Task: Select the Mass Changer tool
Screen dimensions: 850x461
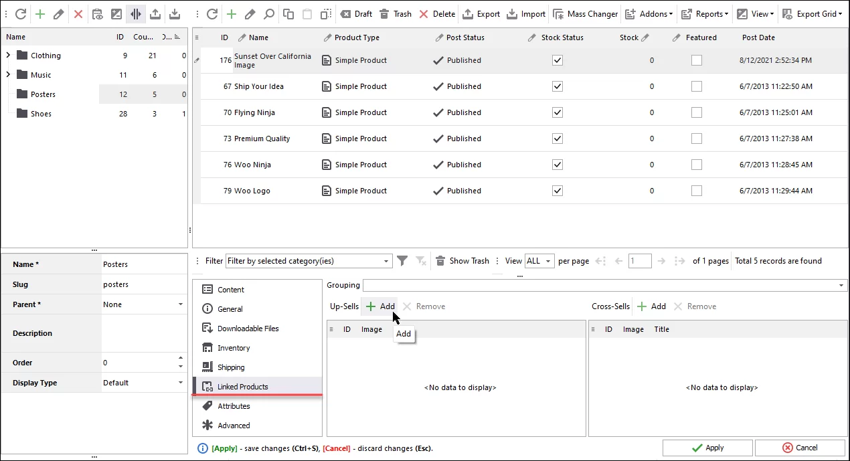Action: 584,13
